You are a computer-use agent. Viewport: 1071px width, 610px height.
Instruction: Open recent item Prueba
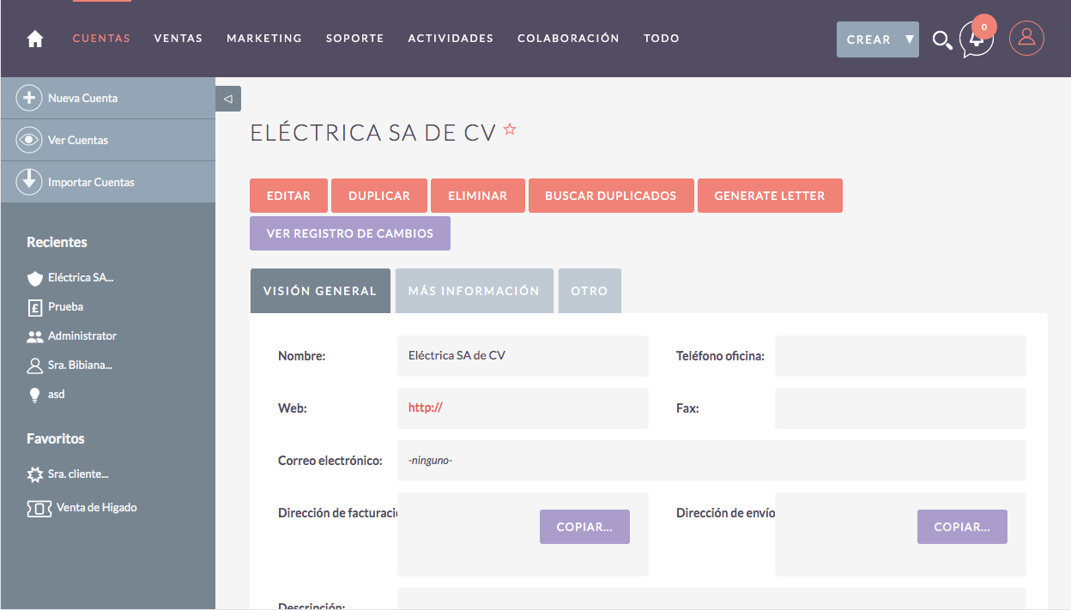(x=65, y=306)
